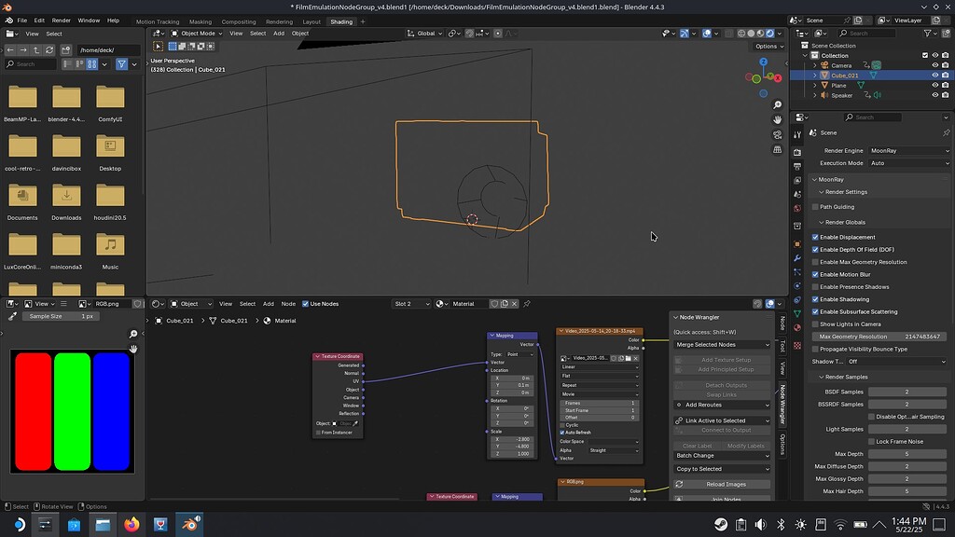Switch to the Compositing workspace tab

pyautogui.click(x=238, y=22)
